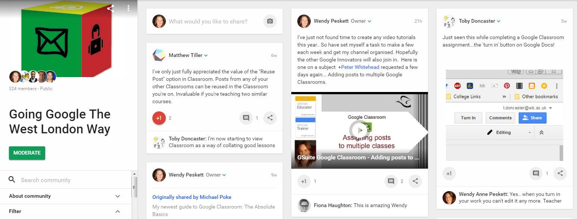
Task: Click Wendy Anne Peskett's comment avatar
Action: (449, 197)
